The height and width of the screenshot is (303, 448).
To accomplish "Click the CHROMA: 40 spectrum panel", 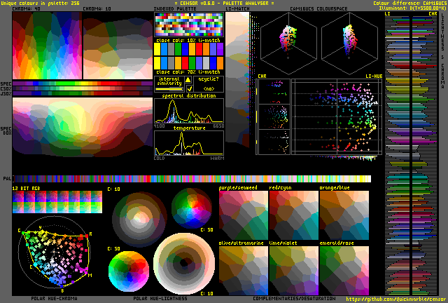I will pos(47,46).
